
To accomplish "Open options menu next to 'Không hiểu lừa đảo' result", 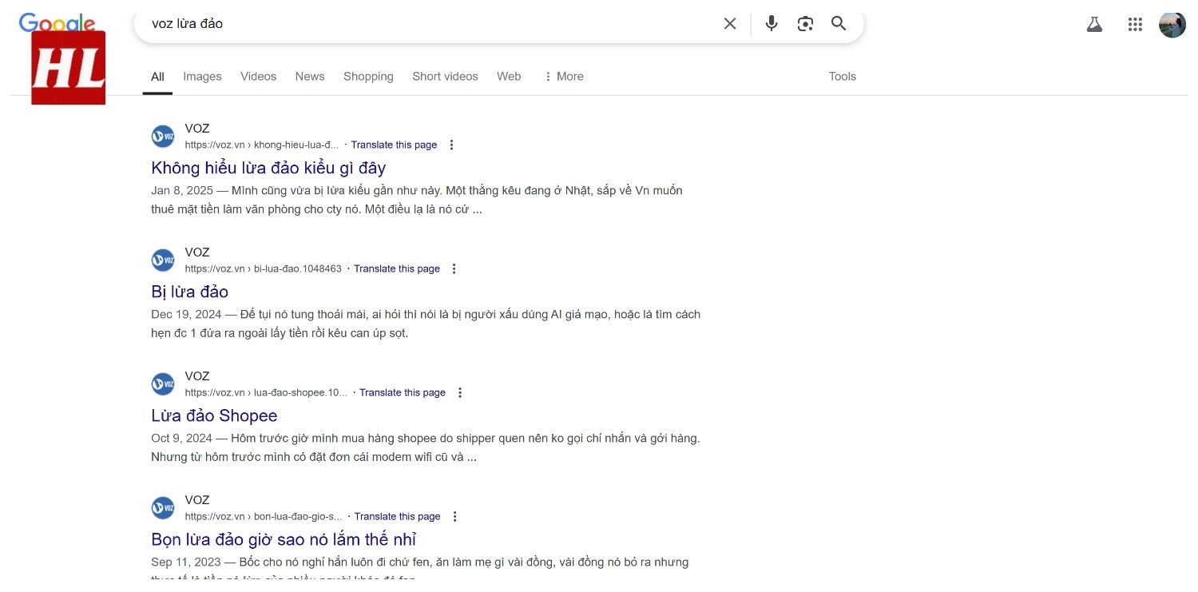I will [x=452, y=145].
